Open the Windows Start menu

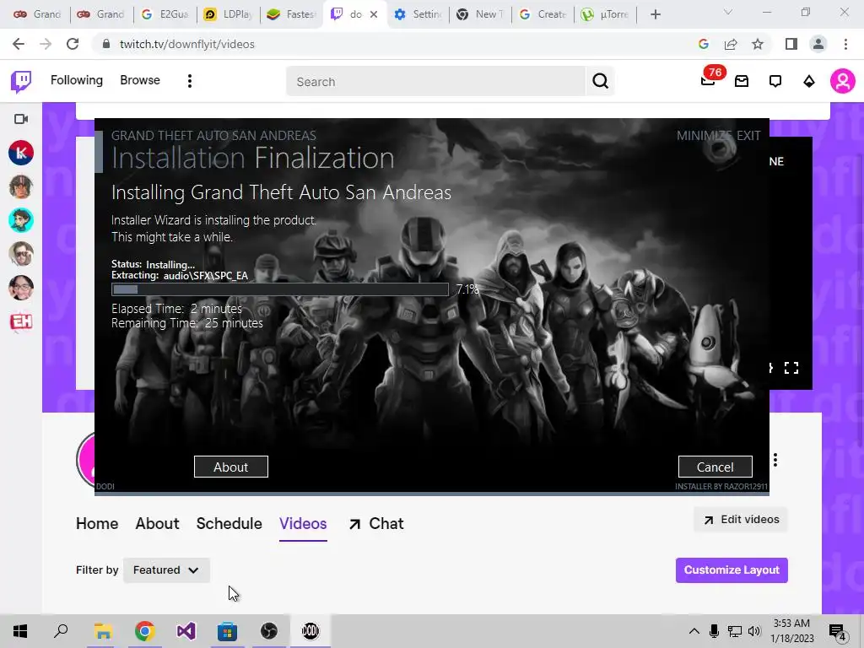point(20,631)
